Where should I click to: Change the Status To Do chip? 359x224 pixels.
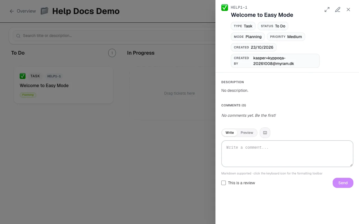[273, 26]
